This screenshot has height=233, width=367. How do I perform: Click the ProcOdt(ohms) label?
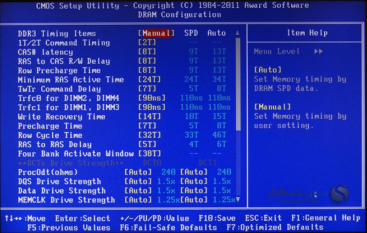(x=48, y=172)
